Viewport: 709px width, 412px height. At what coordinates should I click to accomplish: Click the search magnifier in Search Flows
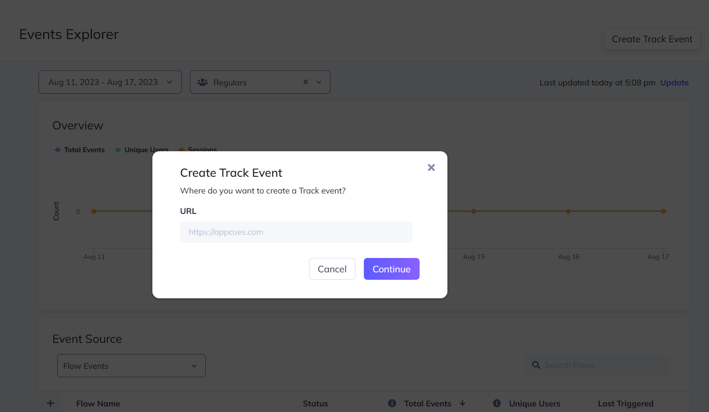pyautogui.click(x=536, y=365)
